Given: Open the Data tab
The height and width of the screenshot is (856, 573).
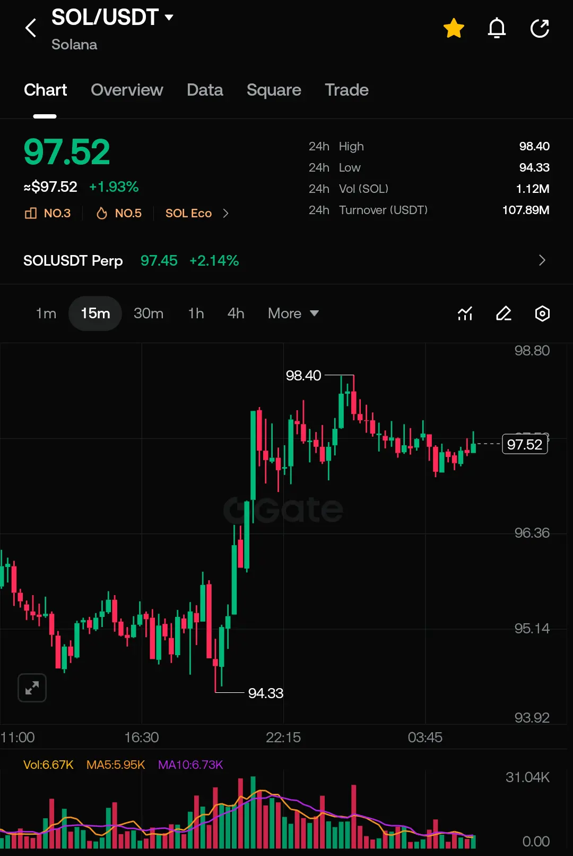Looking at the screenshot, I should (x=205, y=90).
